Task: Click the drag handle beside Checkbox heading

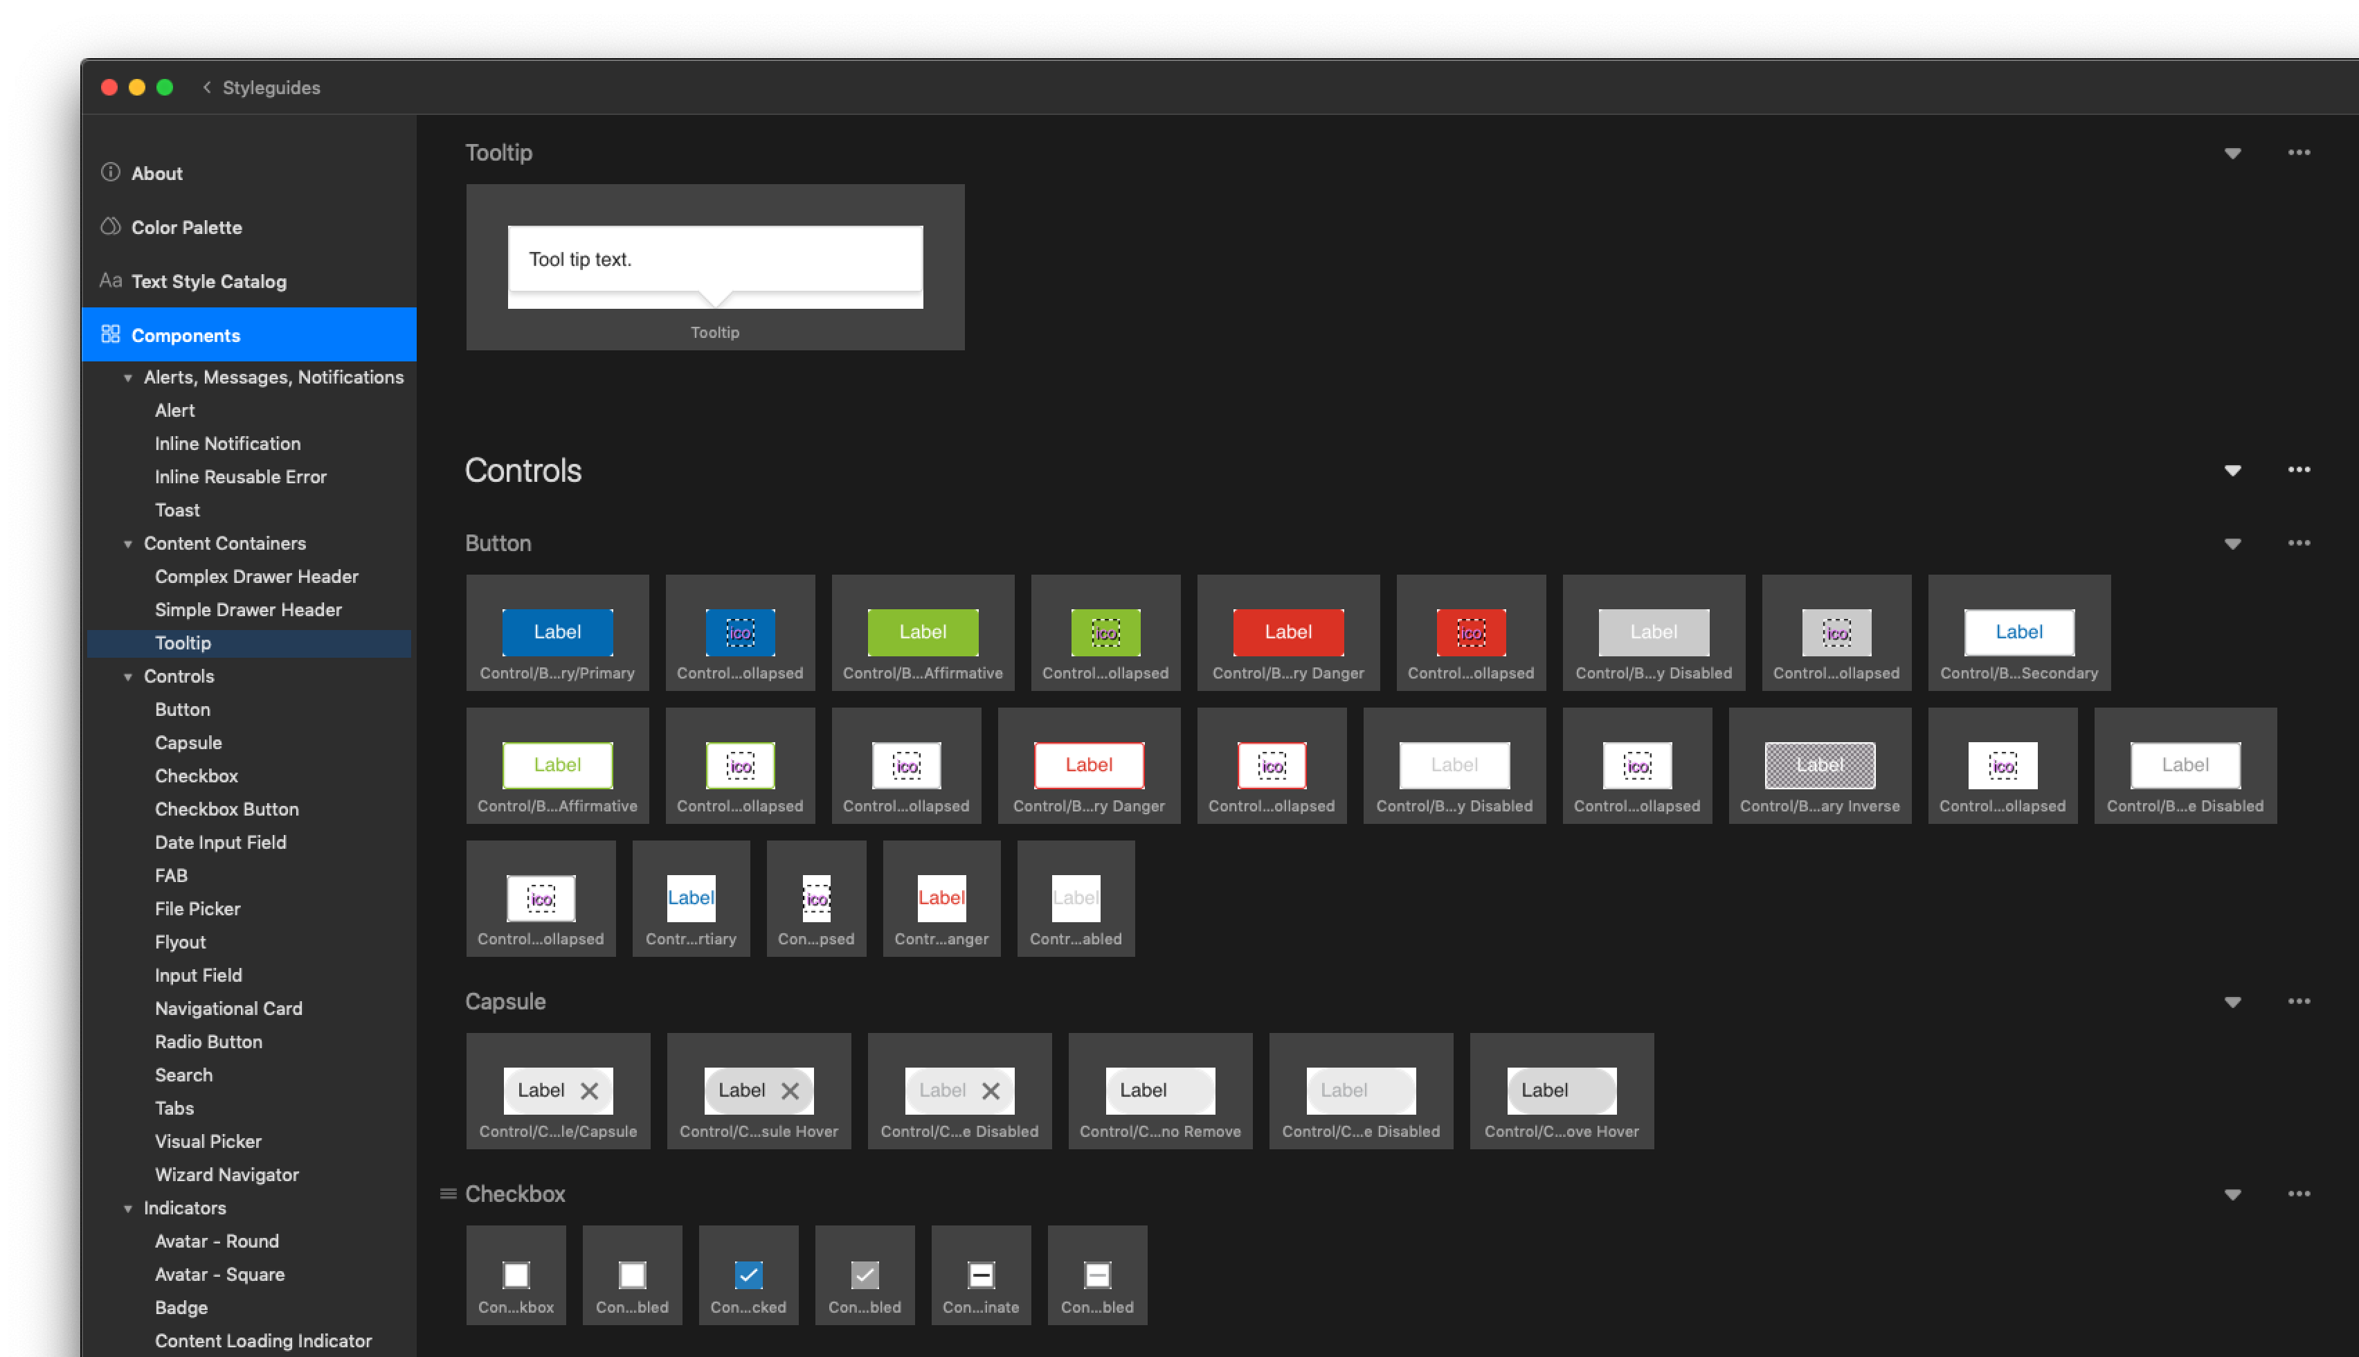Action: [447, 1194]
